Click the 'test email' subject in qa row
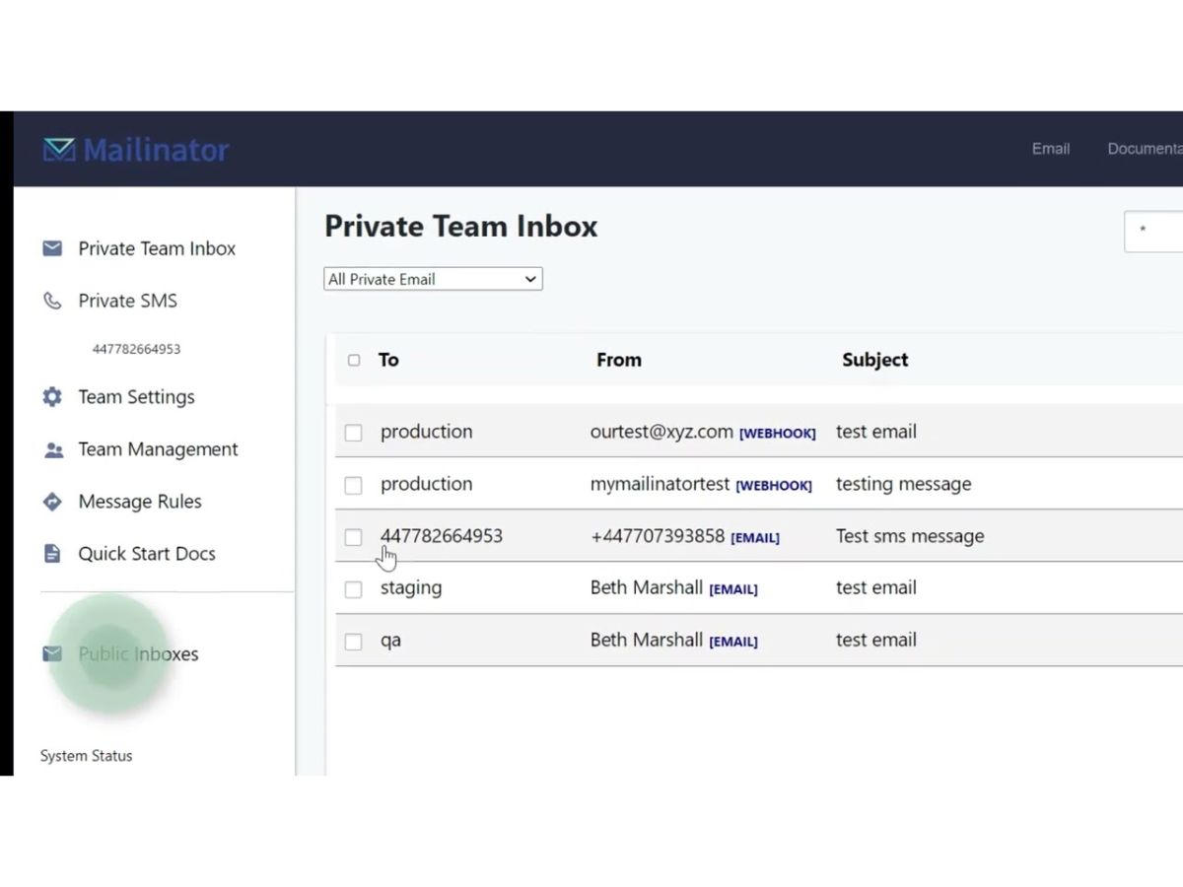Viewport: 1183px width, 887px height. 876,640
